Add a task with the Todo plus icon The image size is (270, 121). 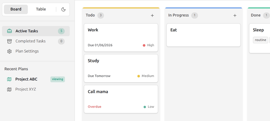(x=152, y=15)
